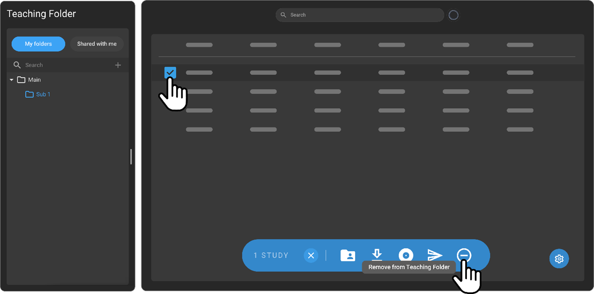Click the sidebar scrollbar handle
Screen dimensions: 594x294
tap(131, 157)
